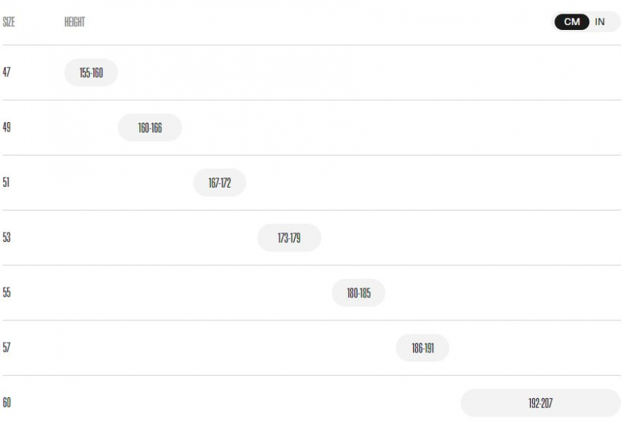Select size 55 row label
Screen dimensions: 622x428
[6, 292]
